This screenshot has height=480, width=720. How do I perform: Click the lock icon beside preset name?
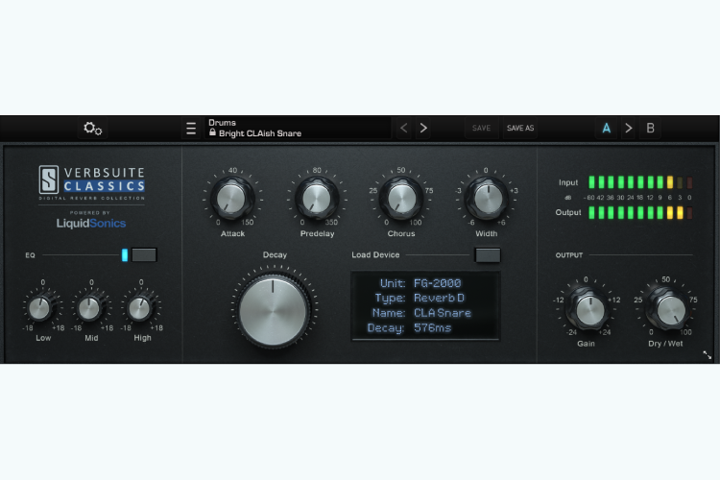212,132
